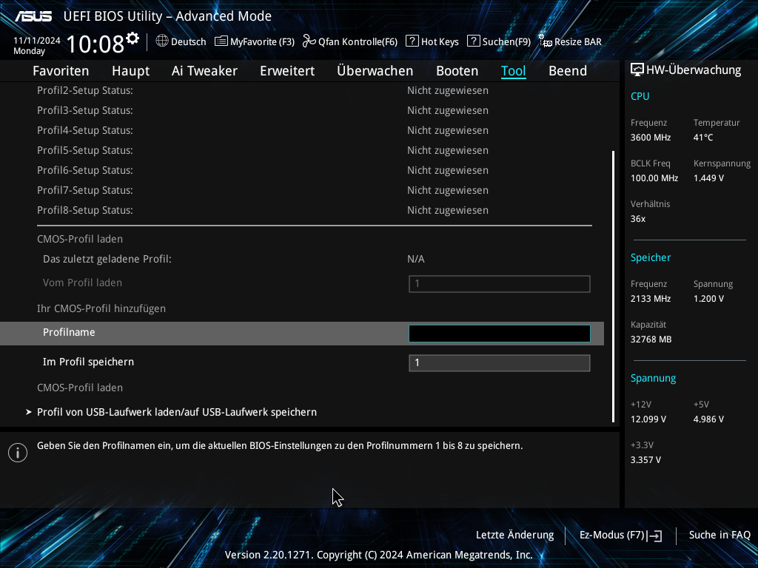Open Suche in FAQ link

tap(720, 535)
